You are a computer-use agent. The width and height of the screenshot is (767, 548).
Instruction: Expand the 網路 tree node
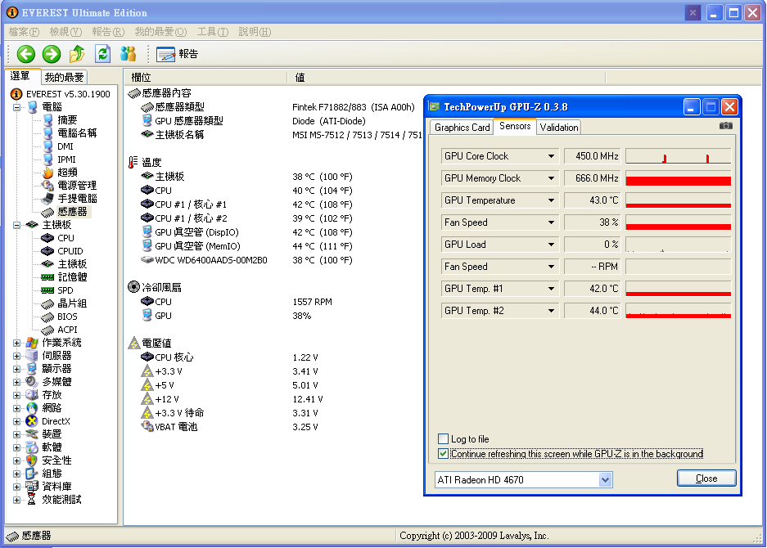pos(17,408)
